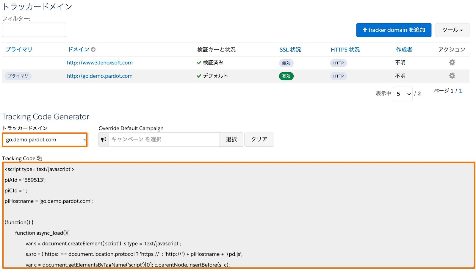This screenshot has width=476, height=271.
Task: Click the プライマリ badge in second row
Action: pos(18,76)
